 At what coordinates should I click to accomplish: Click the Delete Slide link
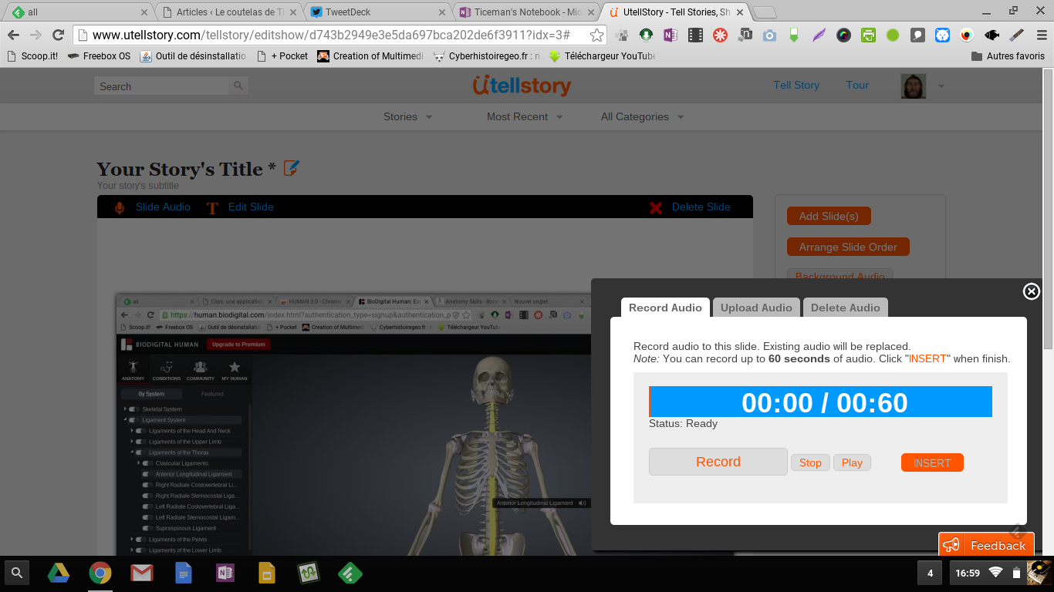pyautogui.click(x=701, y=207)
